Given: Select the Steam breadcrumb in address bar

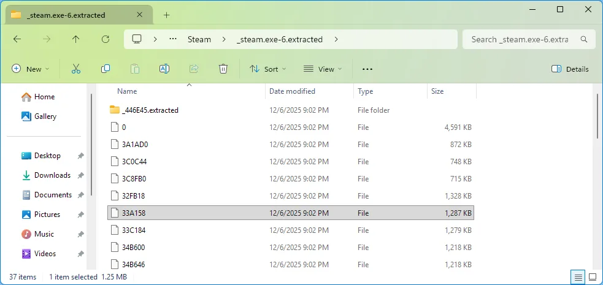Looking at the screenshot, I should point(199,39).
